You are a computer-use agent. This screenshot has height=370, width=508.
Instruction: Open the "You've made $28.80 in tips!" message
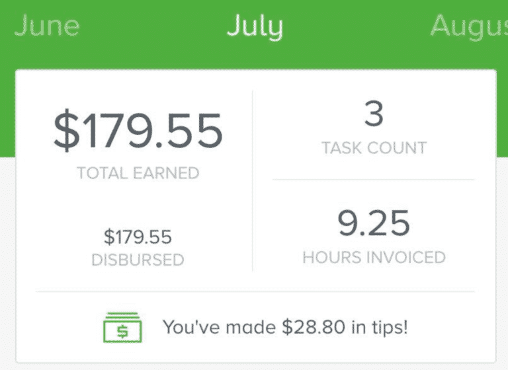(285, 327)
